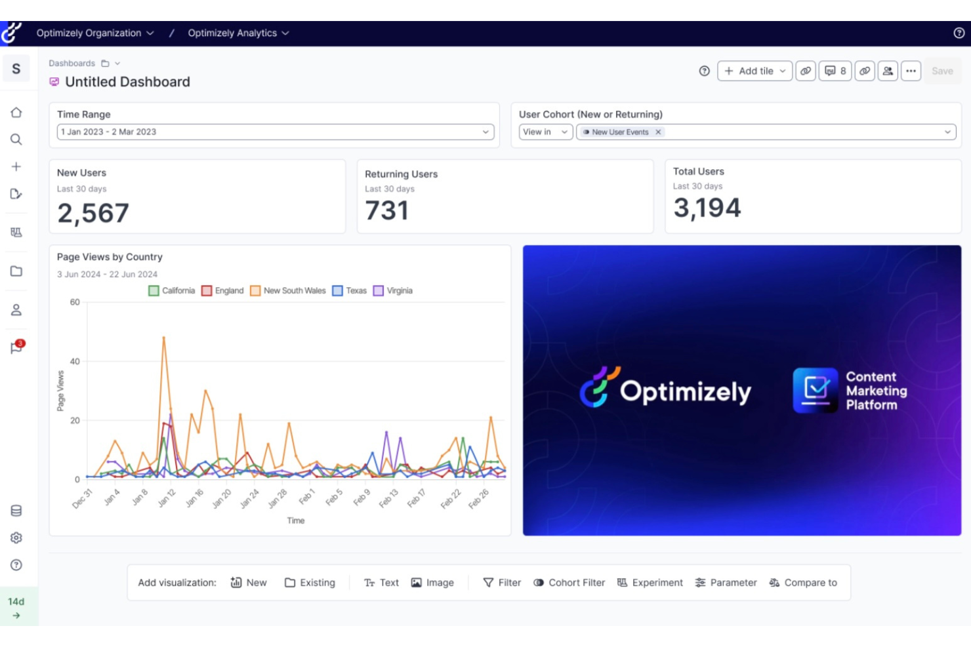Click the flag notifications icon showing 3 alerts

[x=16, y=348]
